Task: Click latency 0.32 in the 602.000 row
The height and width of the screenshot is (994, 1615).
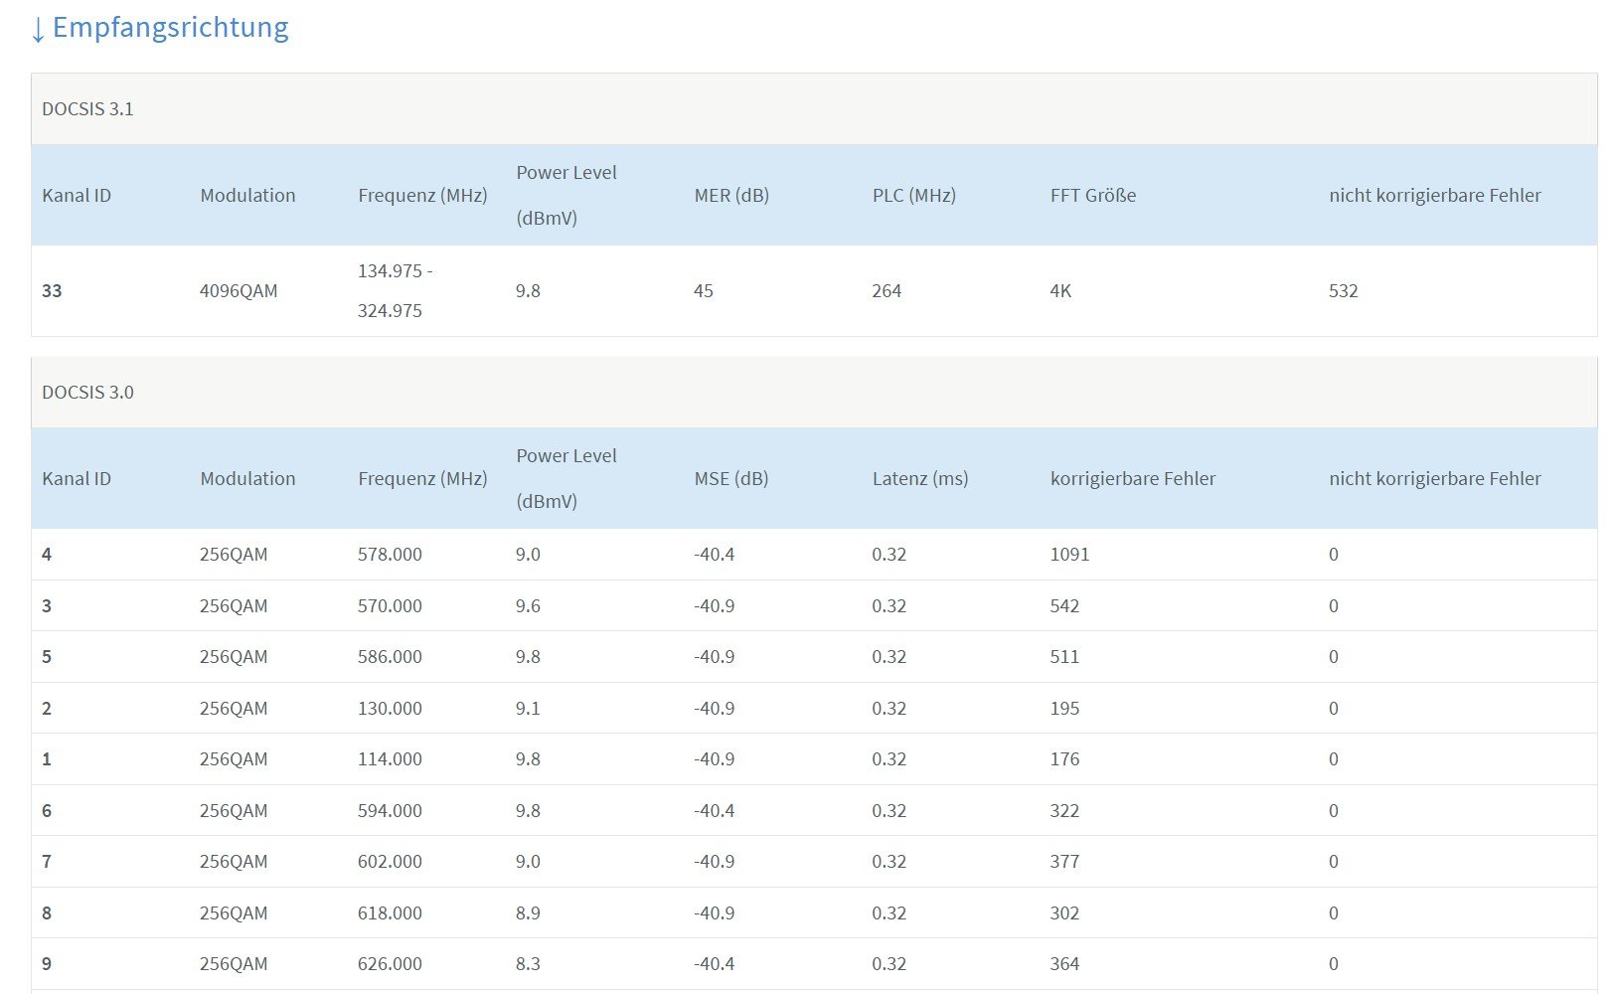Action: pos(889,862)
